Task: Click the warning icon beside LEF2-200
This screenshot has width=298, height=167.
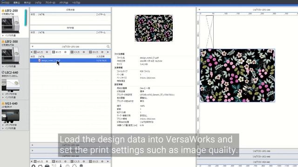Action: pyautogui.click(x=3, y=11)
